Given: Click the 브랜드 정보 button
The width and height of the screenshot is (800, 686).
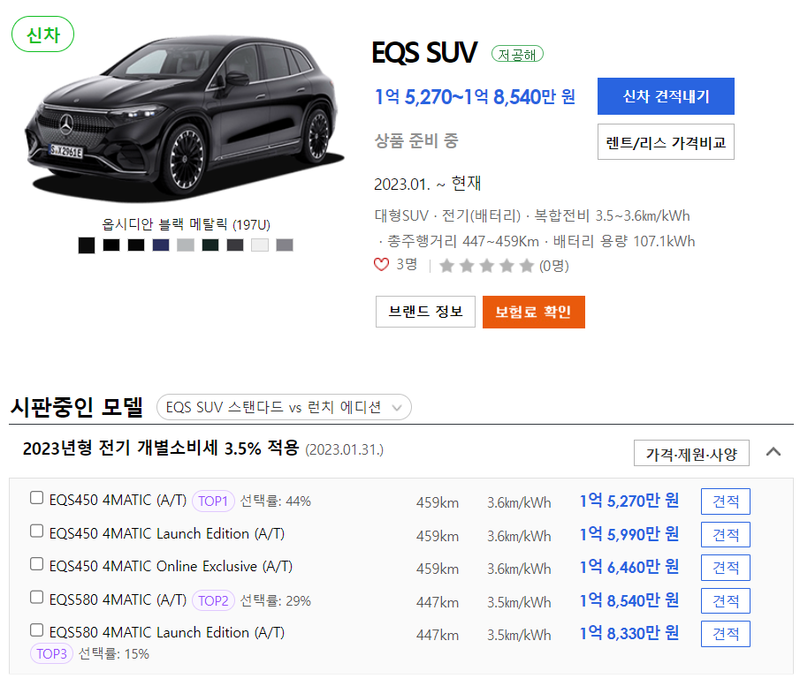Looking at the screenshot, I should (x=425, y=312).
